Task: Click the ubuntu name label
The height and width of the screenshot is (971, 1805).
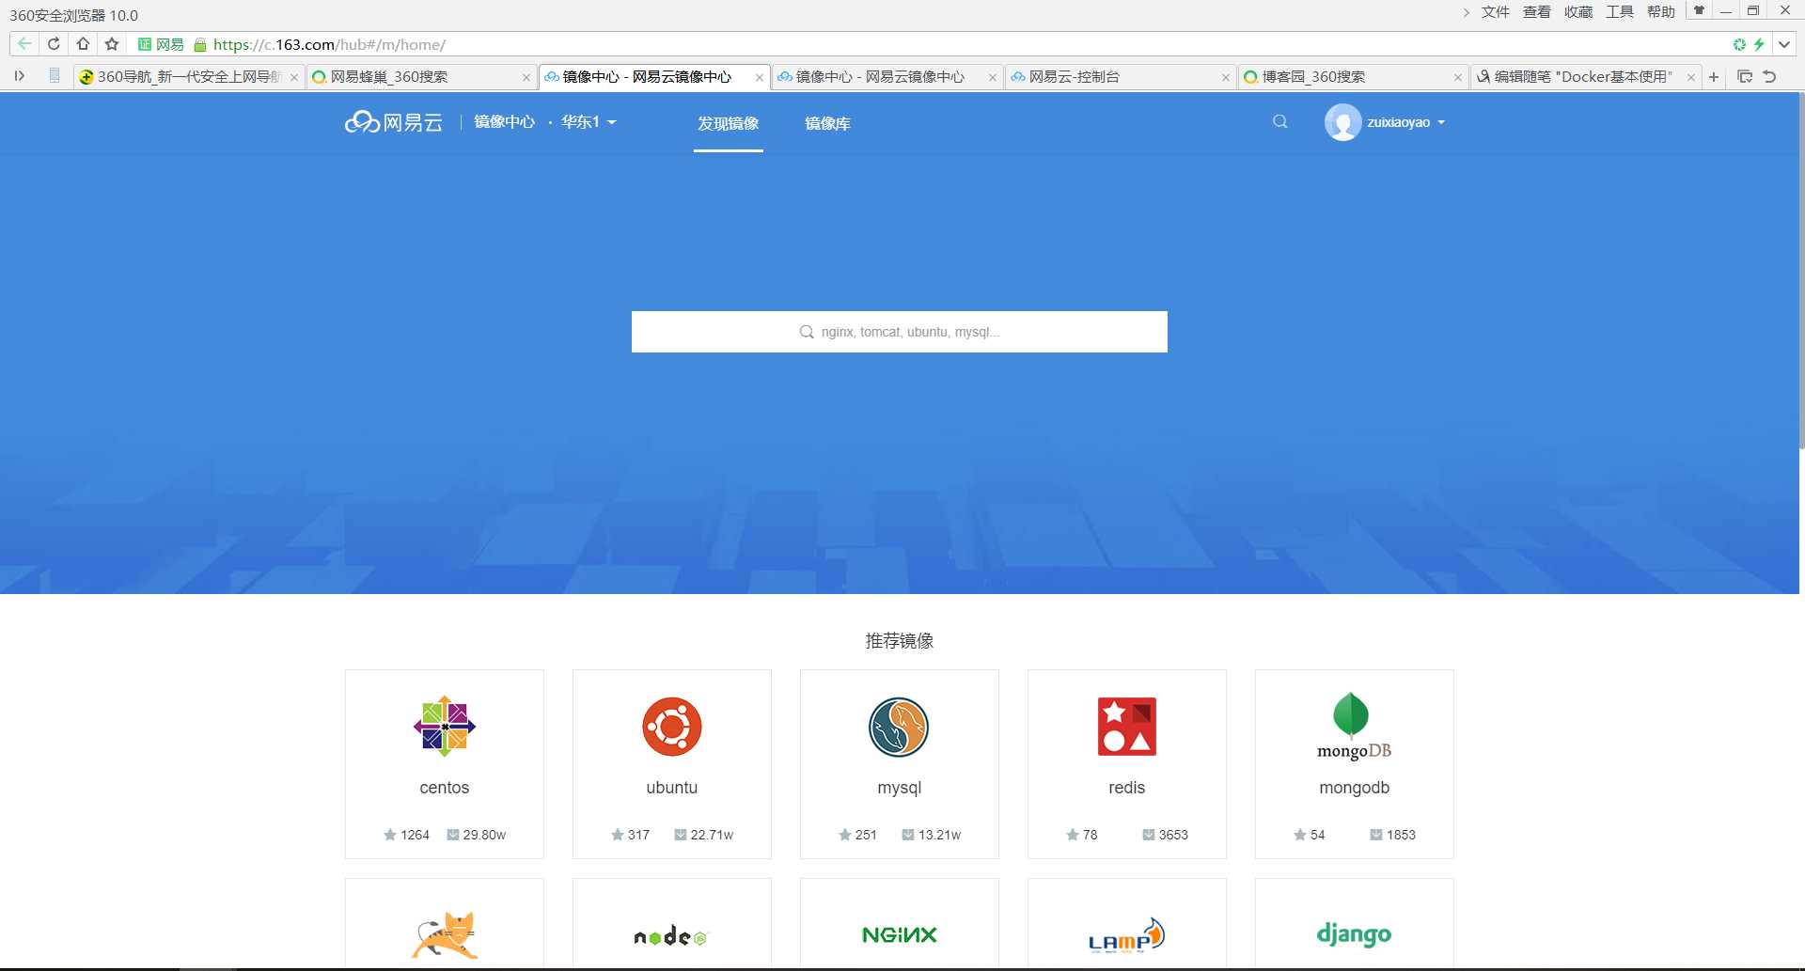Action: click(672, 788)
